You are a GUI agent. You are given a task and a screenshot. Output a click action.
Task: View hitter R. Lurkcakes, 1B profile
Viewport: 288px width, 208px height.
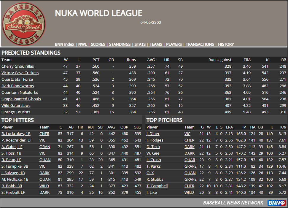(x=16, y=134)
